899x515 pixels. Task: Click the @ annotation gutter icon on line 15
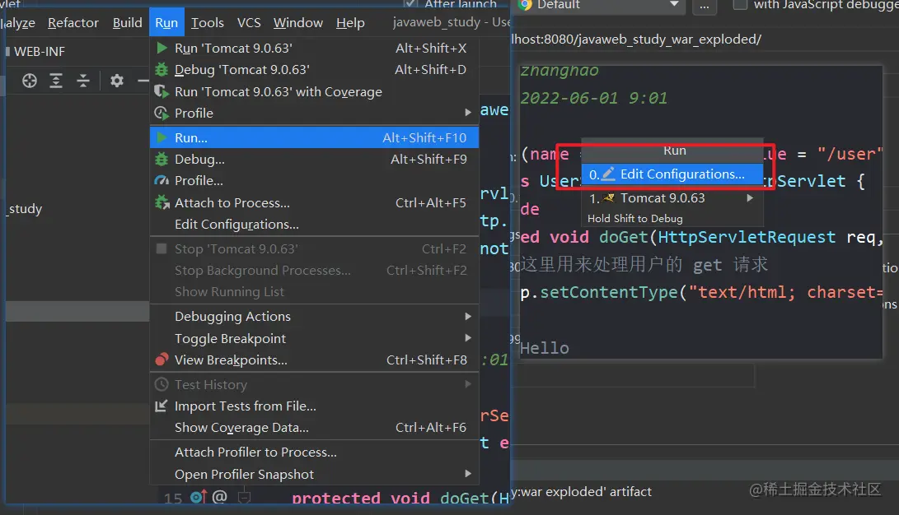coord(219,497)
